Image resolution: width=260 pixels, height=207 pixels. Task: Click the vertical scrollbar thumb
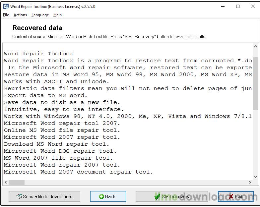255,83
